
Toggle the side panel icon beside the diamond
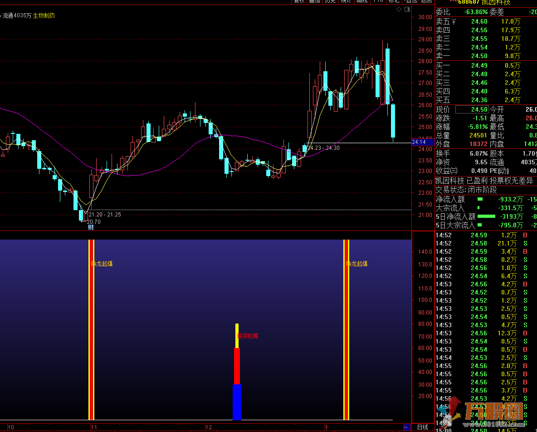(x=406, y=9)
